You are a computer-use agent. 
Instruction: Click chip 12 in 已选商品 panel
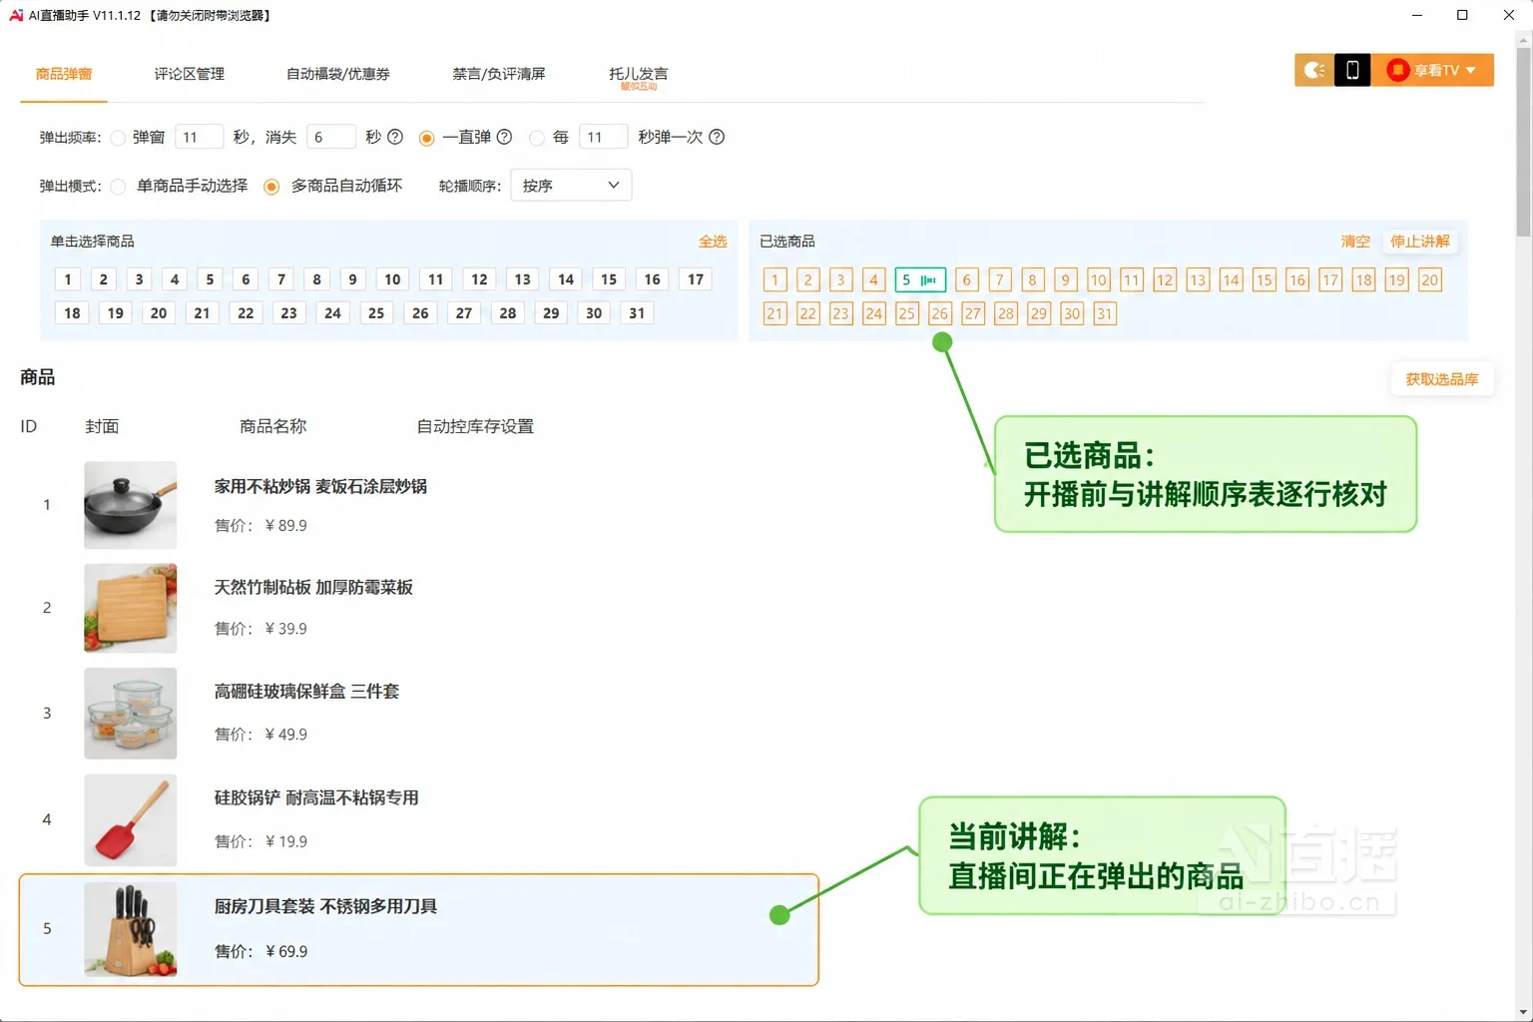click(x=1165, y=280)
